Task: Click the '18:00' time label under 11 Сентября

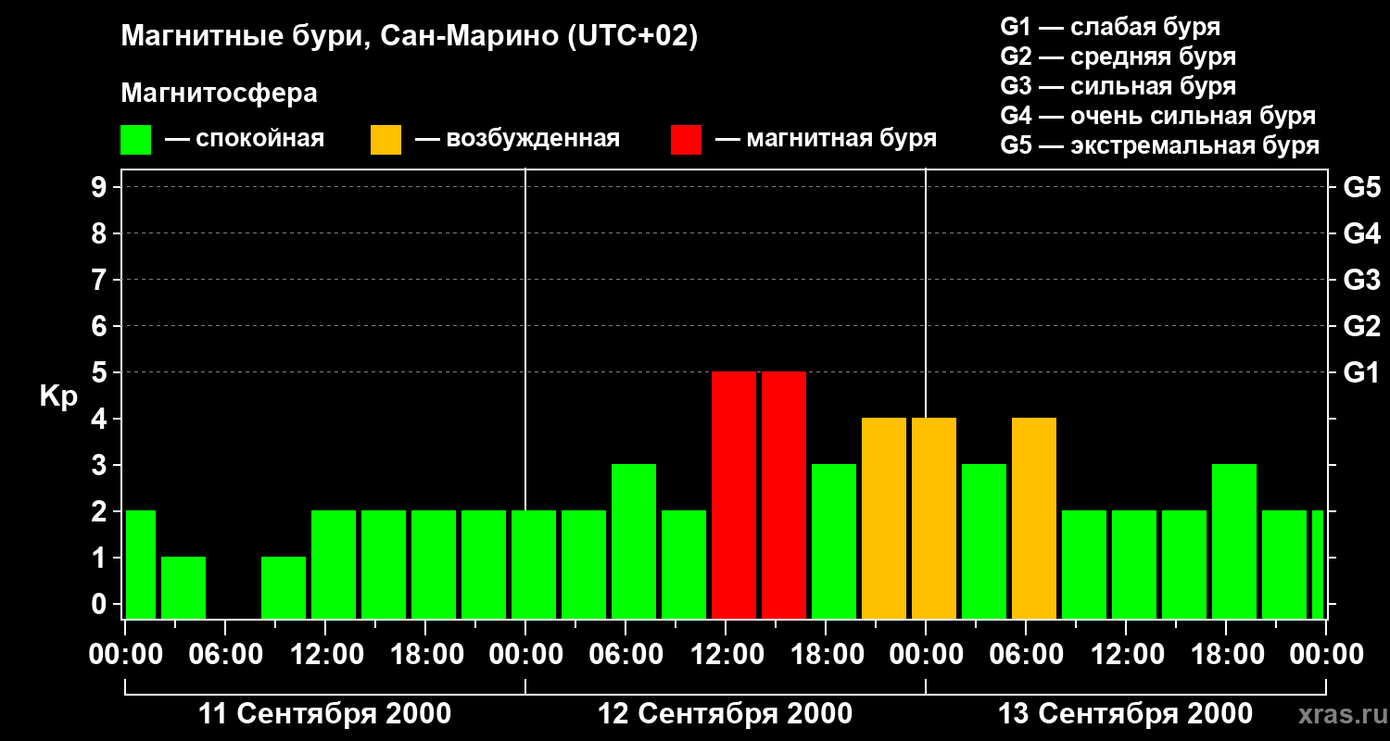Action: [425, 655]
